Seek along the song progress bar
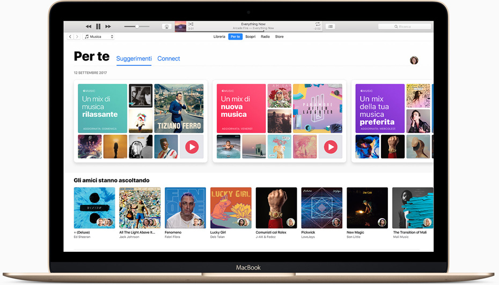This screenshot has height=285, width=499. (x=254, y=32)
